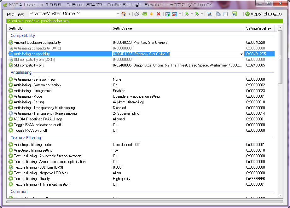Open the Antialiasing compatibility value dropdown arrow

[241, 54]
